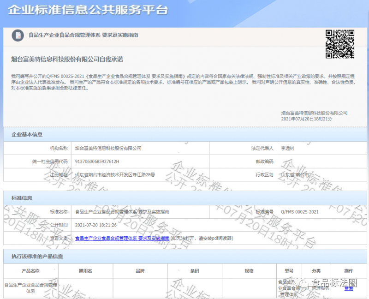
Task: Click the 产品名称 column header
Action: pos(31,271)
